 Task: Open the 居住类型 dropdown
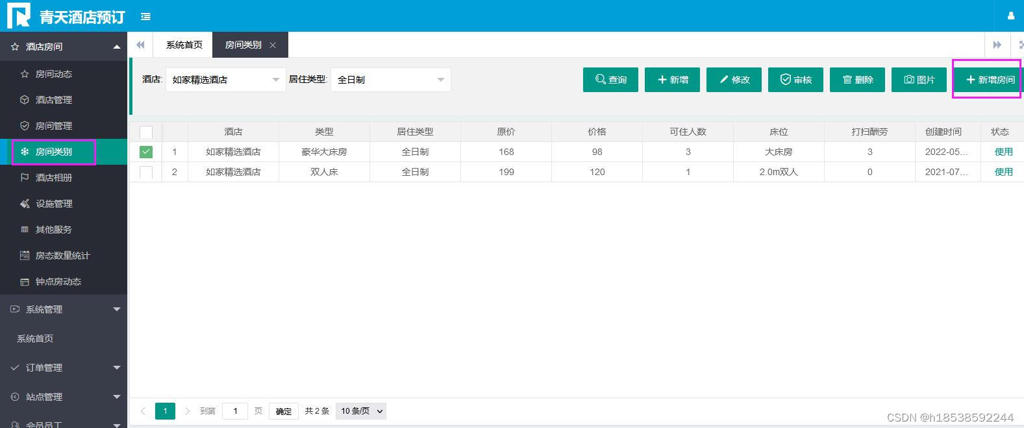pos(390,80)
